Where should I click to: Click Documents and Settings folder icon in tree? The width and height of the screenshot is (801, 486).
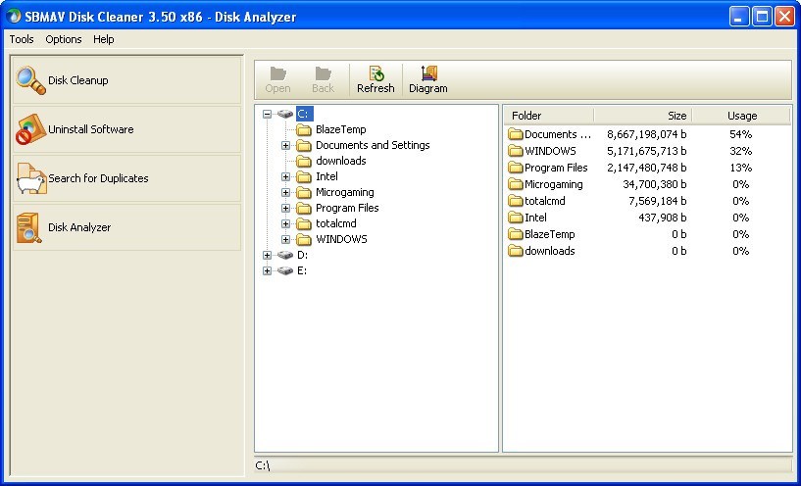click(x=304, y=145)
